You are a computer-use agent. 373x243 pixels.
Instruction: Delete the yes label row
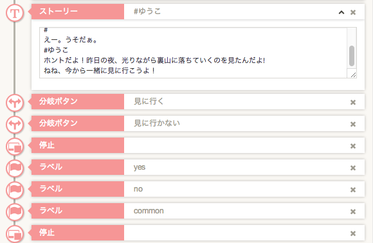click(353, 168)
